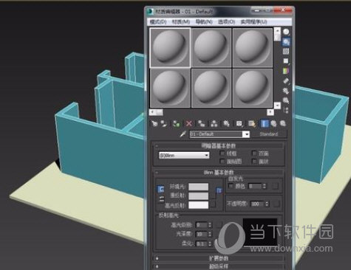
Task: Click the Sample Type sphere icon
Action: click(x=286, y=32)
